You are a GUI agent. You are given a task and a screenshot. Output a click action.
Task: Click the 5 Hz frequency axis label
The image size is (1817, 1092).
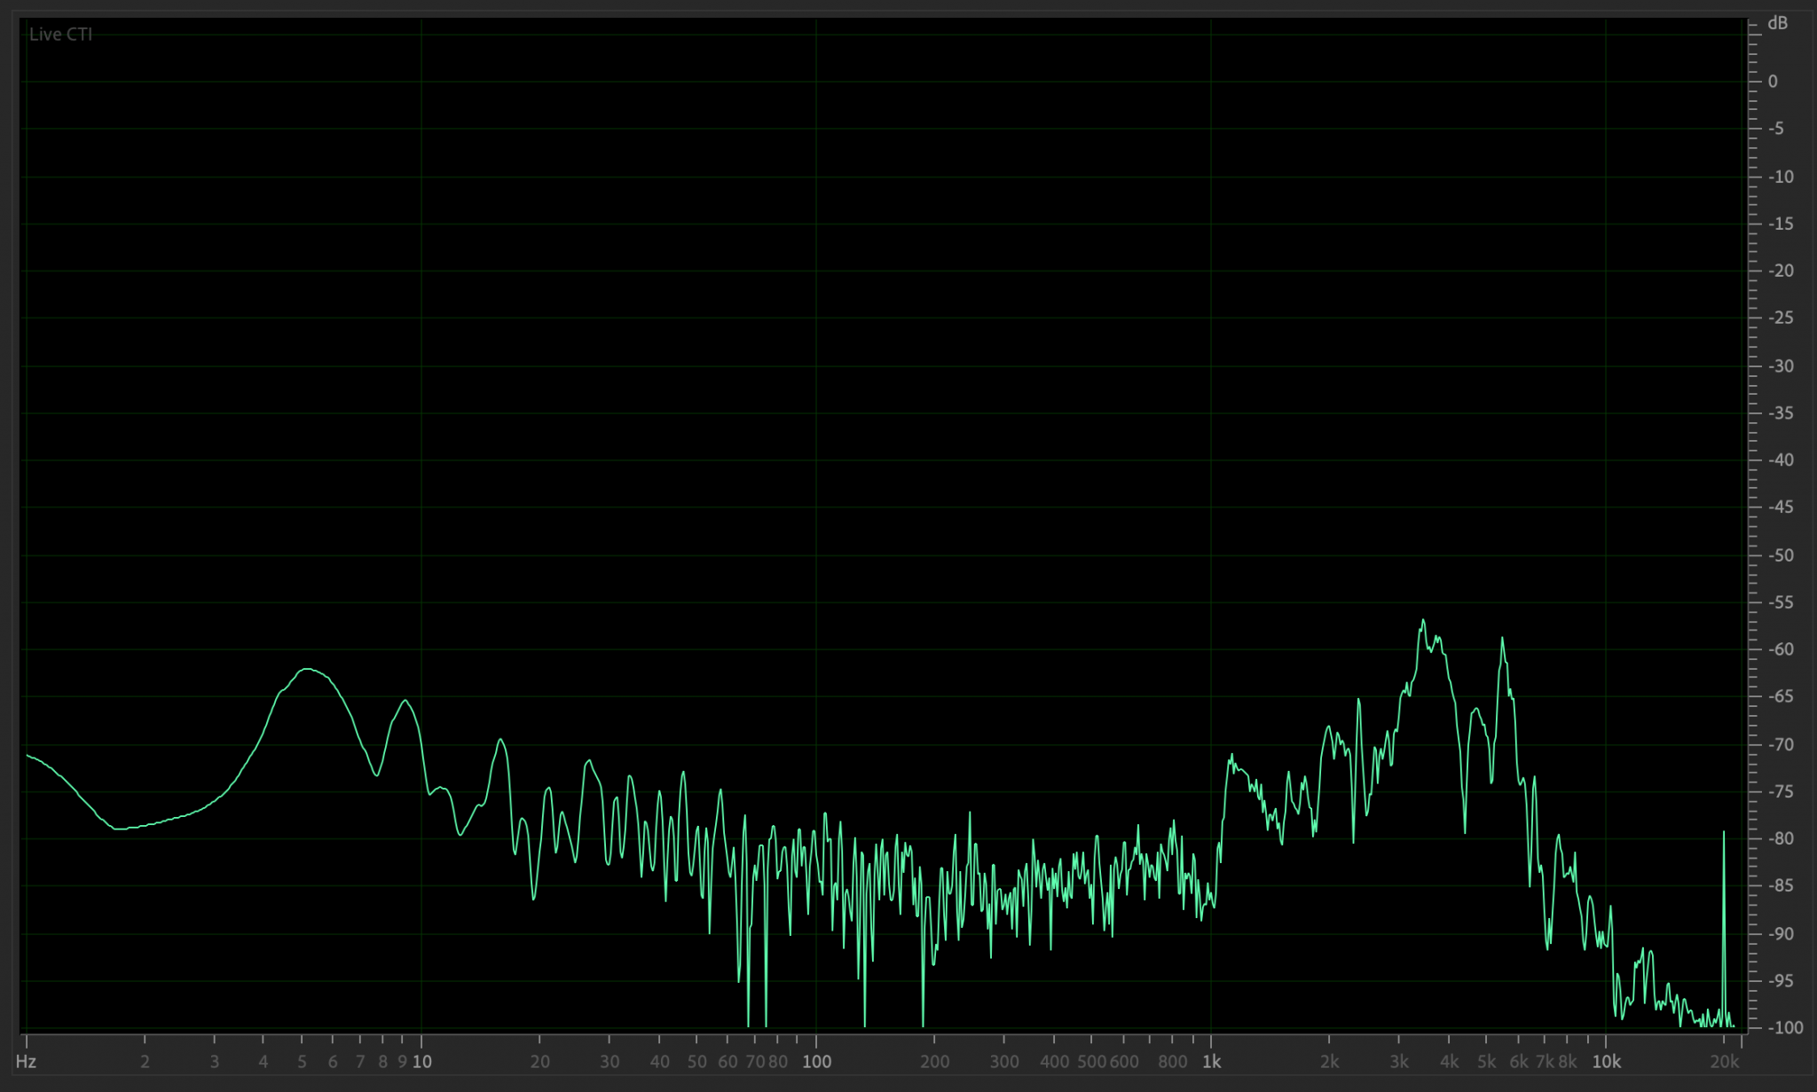click(x=302, y=1062)
